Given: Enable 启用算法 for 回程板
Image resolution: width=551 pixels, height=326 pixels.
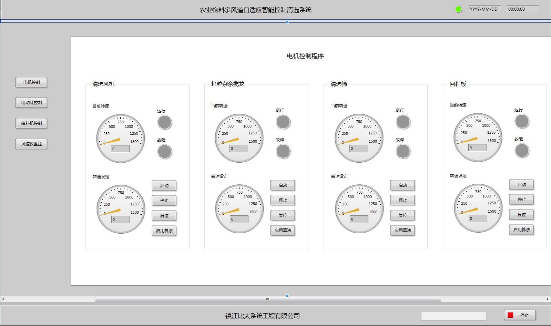Looking at the screenshot, I should [522, 230].
